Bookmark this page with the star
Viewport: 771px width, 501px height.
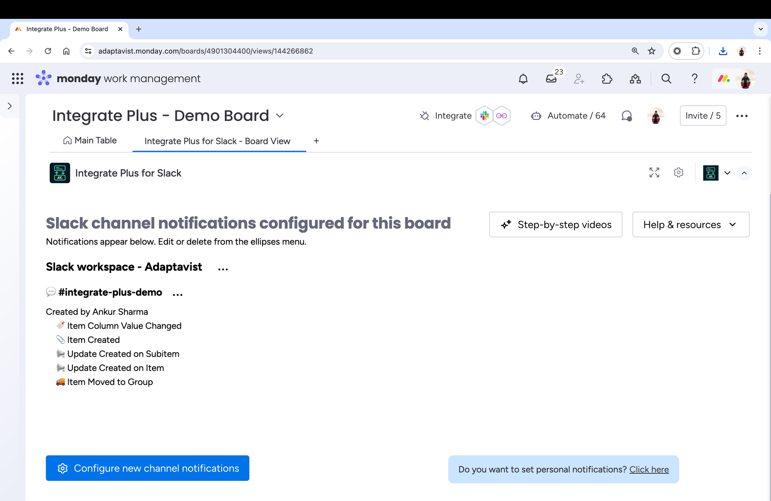651,51
